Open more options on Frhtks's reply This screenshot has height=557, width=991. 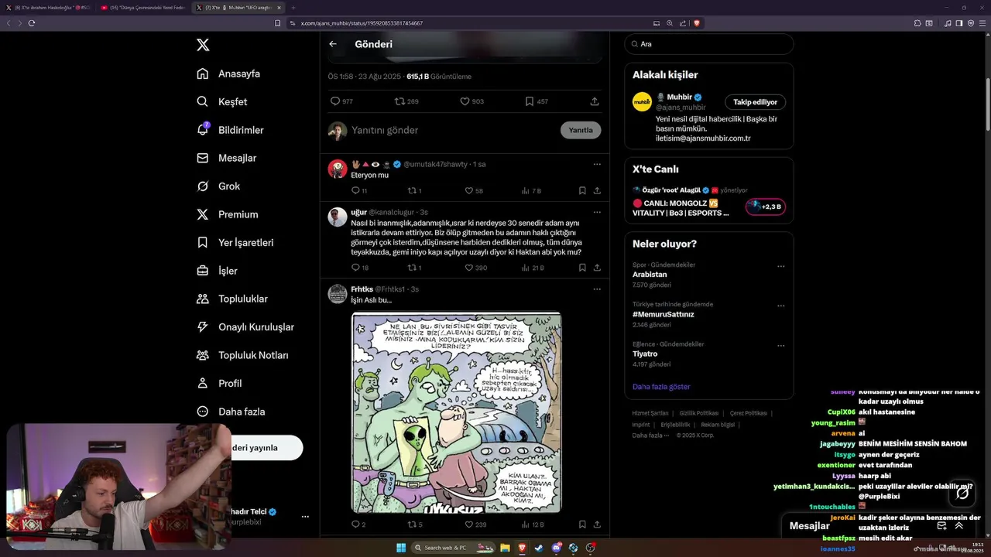click(597, 289)
